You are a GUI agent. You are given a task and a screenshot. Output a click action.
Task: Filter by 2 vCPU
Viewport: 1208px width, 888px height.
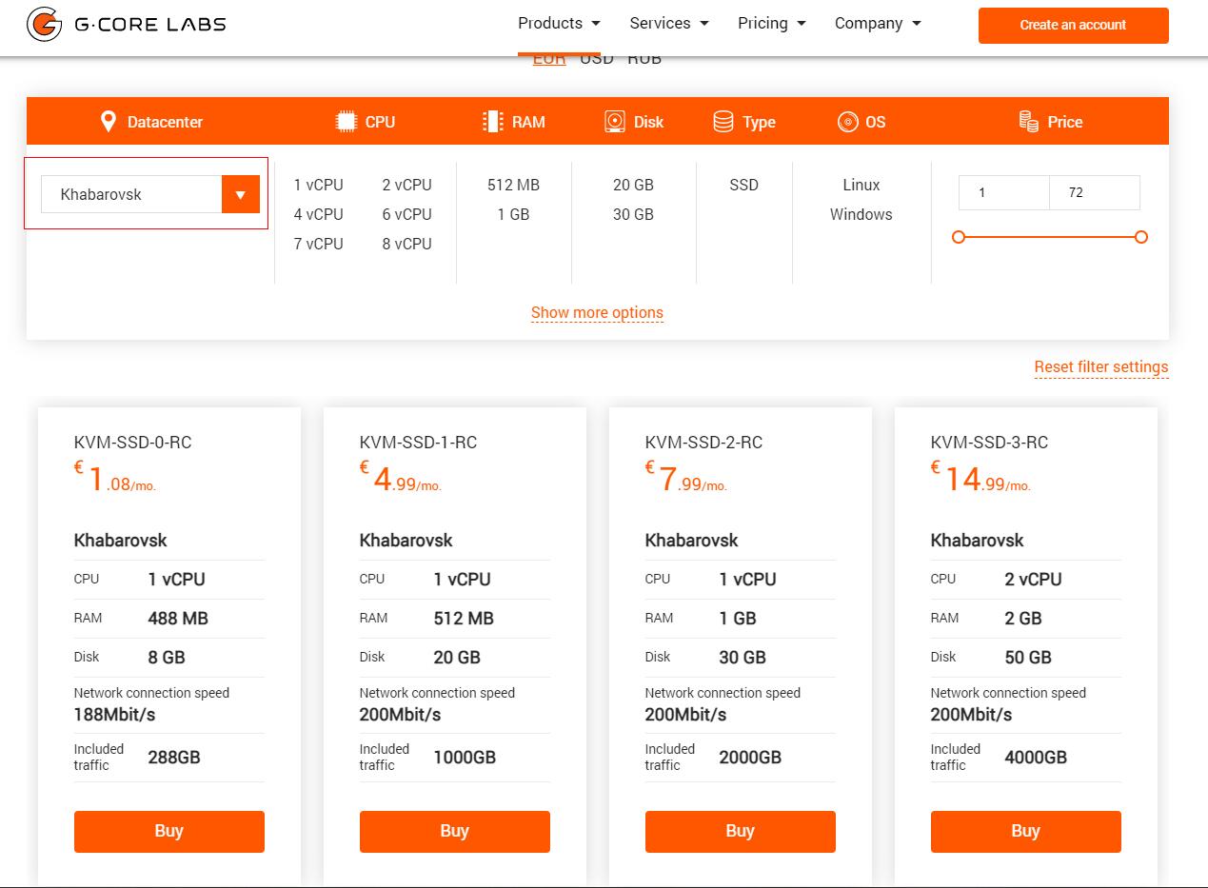click(x=406, y=185)
